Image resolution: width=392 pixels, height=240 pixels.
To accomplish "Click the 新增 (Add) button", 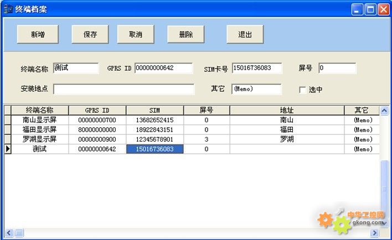I will [38, 34].
